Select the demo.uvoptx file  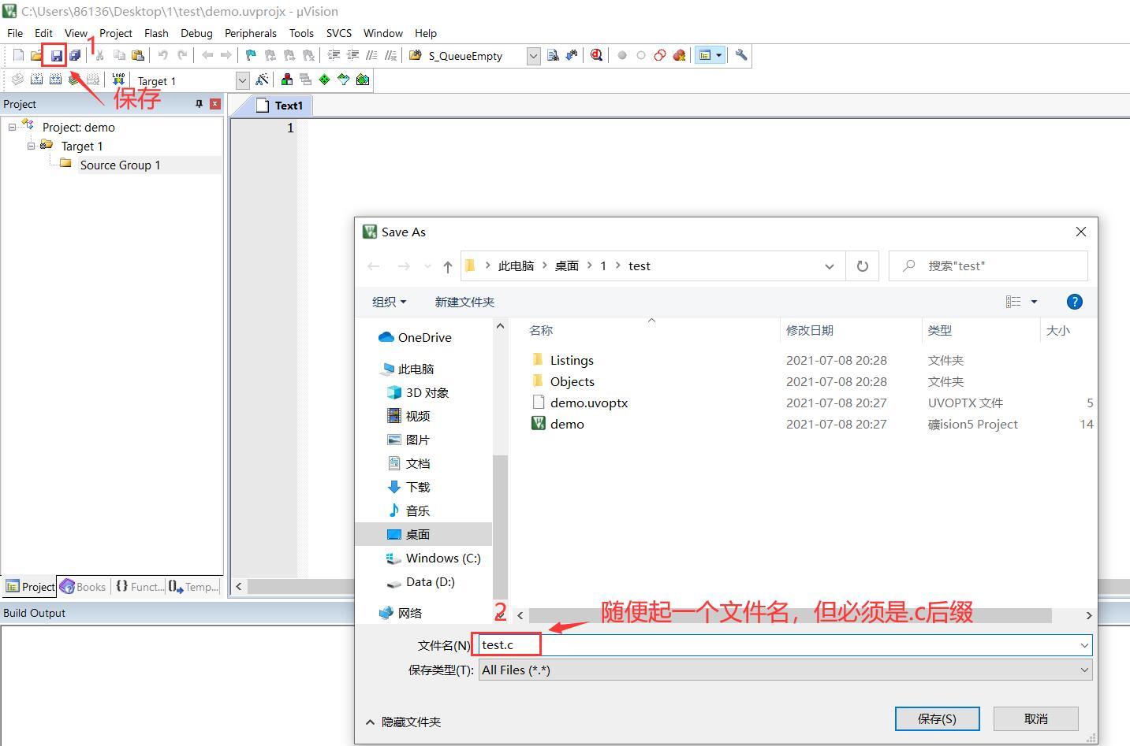tap(588, 403)
